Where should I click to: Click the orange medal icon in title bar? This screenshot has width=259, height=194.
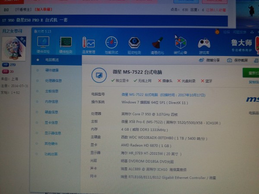pyautogui.click(x=217, y=31)
